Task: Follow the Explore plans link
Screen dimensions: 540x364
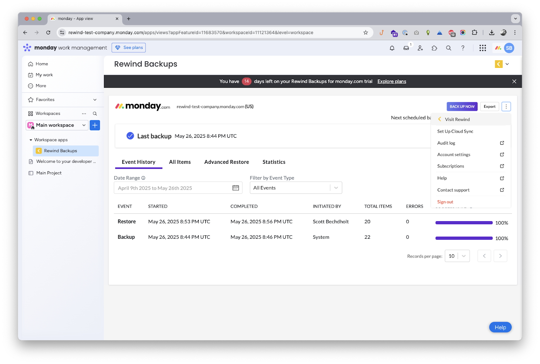Action: [391, 81]
